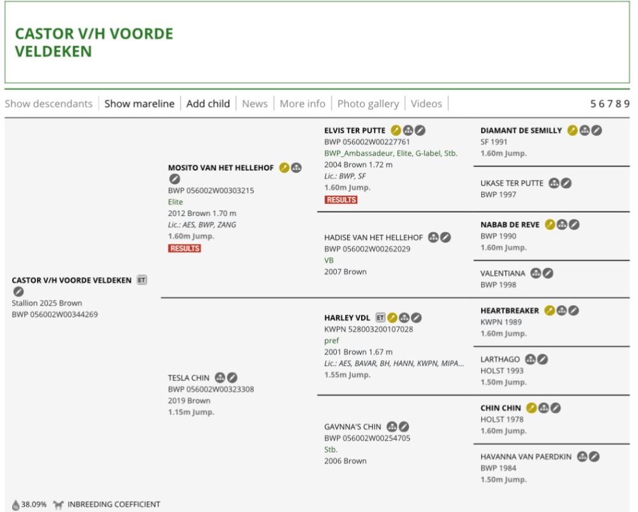The height and width of the screenshot is (512, 638).
Task: Open siblings icon next to Valentiana
Action: pyautogui.click(x=536, y=273)
